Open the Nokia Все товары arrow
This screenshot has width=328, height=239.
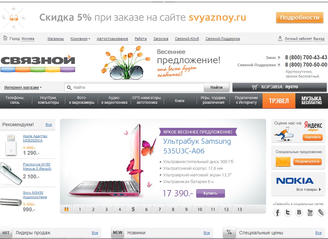pos(320,190)
